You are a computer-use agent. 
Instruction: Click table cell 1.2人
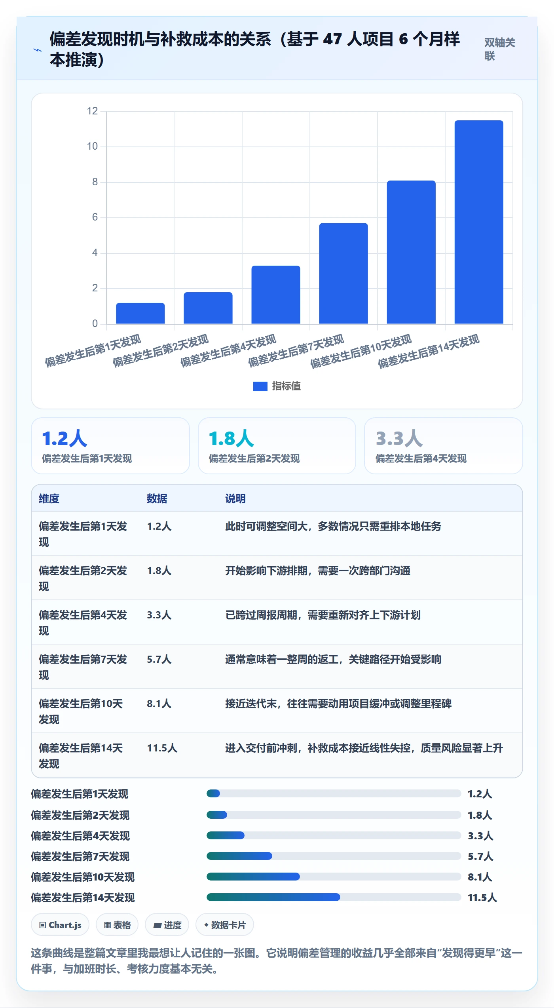click(x=159, y=526)
